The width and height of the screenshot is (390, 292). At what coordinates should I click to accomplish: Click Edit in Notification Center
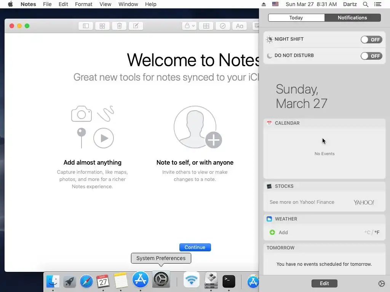(x=324, y=283)
